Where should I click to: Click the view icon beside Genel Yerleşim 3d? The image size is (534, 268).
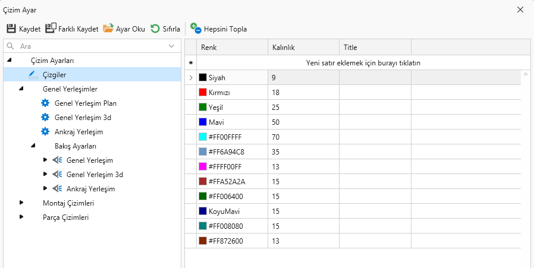(58, 175)
